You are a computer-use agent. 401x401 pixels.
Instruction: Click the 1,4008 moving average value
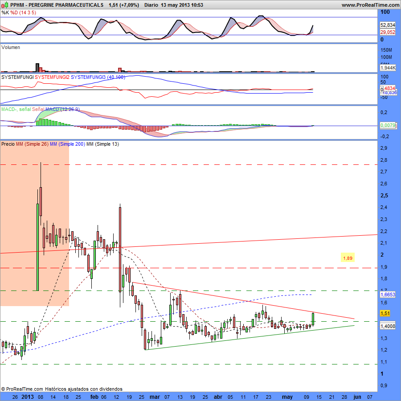point(388,326)
